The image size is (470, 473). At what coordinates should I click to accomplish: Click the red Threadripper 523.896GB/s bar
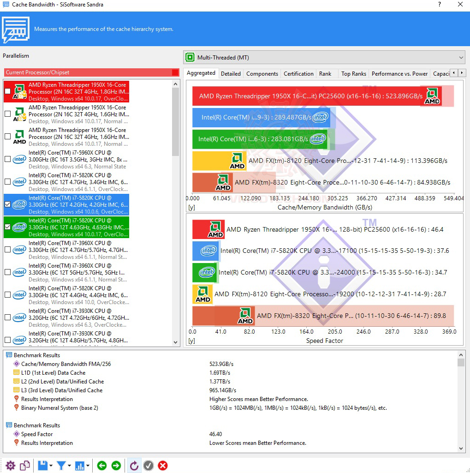click(x=317, y=96)
